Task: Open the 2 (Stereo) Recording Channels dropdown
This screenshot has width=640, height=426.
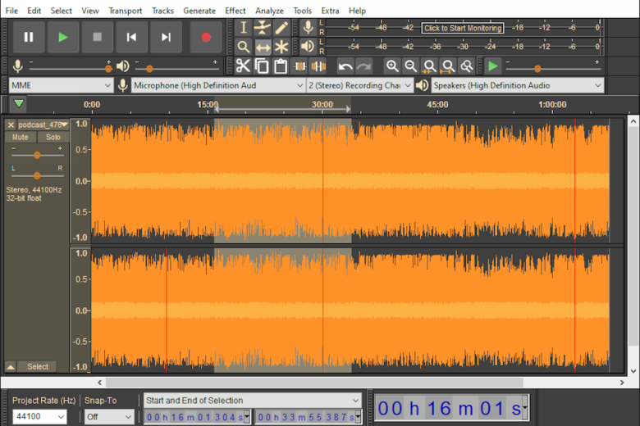Action: pos(359,85)
